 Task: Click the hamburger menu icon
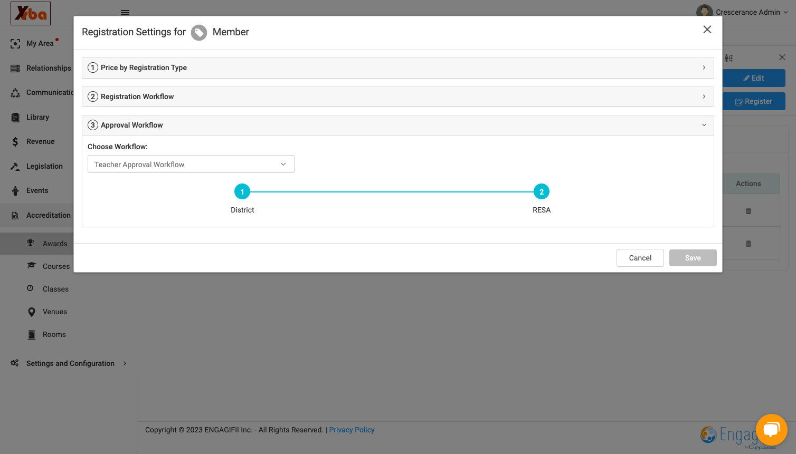pyautogui.click(x=125, y=13)
